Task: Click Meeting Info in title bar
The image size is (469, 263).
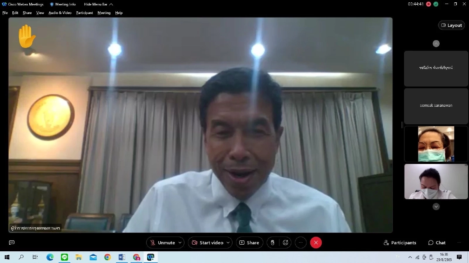Action: click(63, 4)
